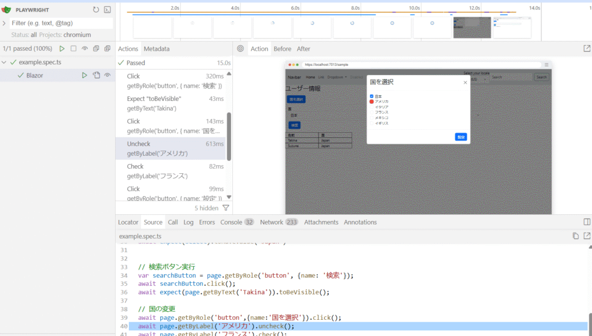Image resolution: width=592 pixels, height=336 pixels.
Task: Run the Blazor test
Action: [x=84, y=76]
